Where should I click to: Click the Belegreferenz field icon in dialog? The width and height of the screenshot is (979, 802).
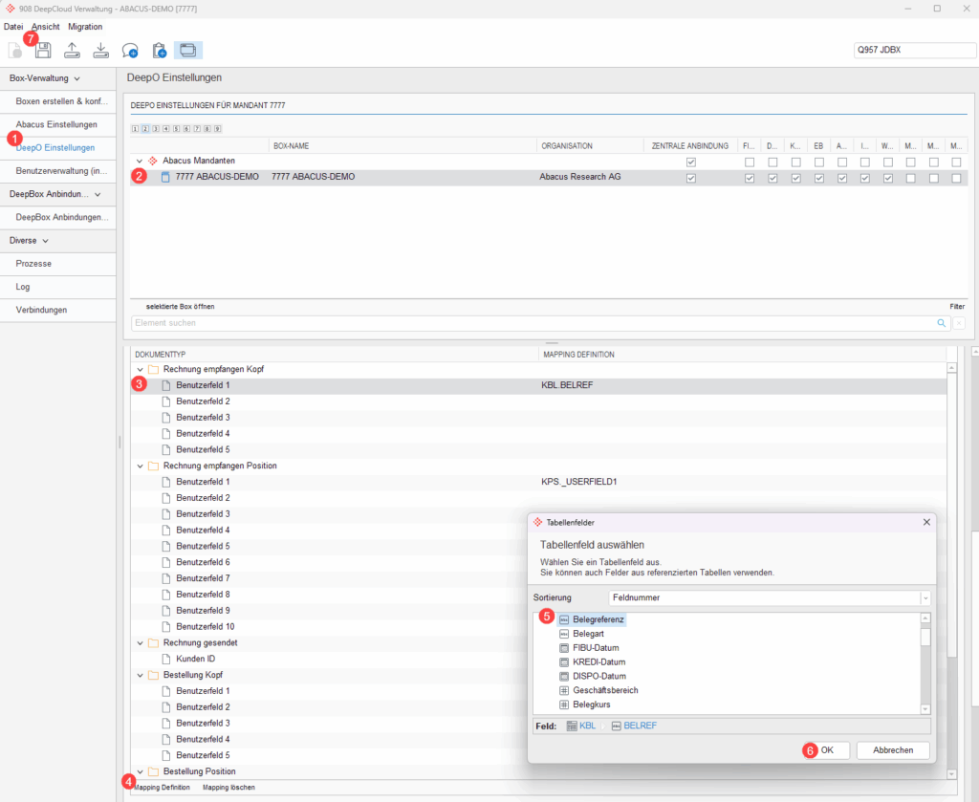coord(564,619)
